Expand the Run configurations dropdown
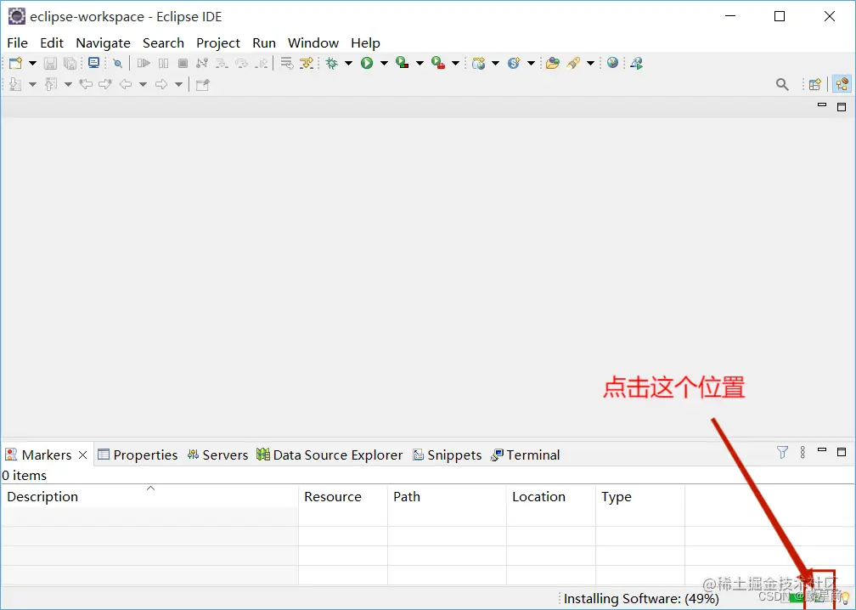The width and height of the screenshot is (856, 610). tap(384, 64)
